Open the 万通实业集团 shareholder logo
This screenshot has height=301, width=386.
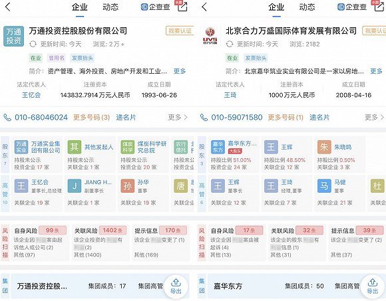21,148
